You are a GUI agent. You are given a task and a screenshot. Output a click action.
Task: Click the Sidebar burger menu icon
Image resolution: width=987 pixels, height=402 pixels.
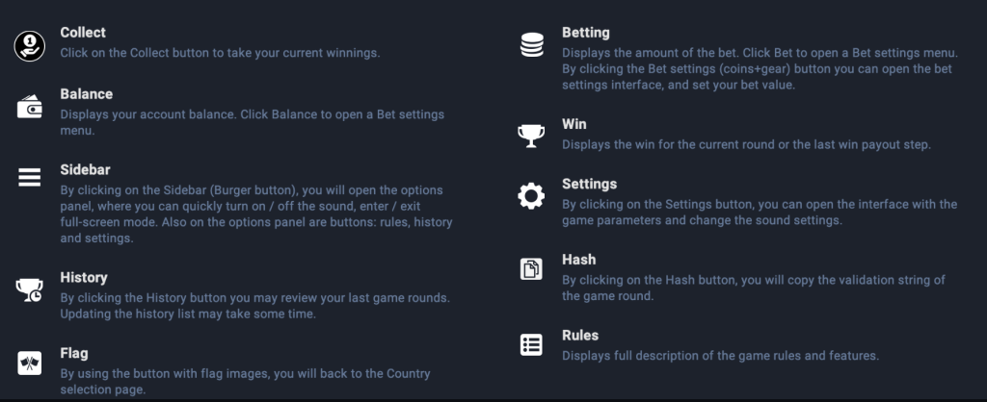pyautogui.click(x=30, y=176)
